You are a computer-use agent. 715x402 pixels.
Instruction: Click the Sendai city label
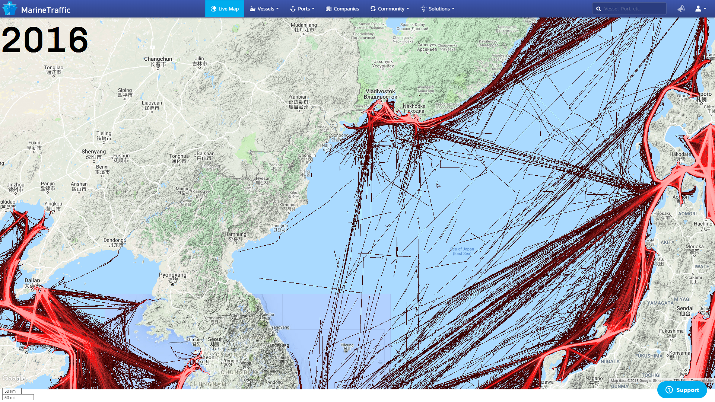pos(685,311)
